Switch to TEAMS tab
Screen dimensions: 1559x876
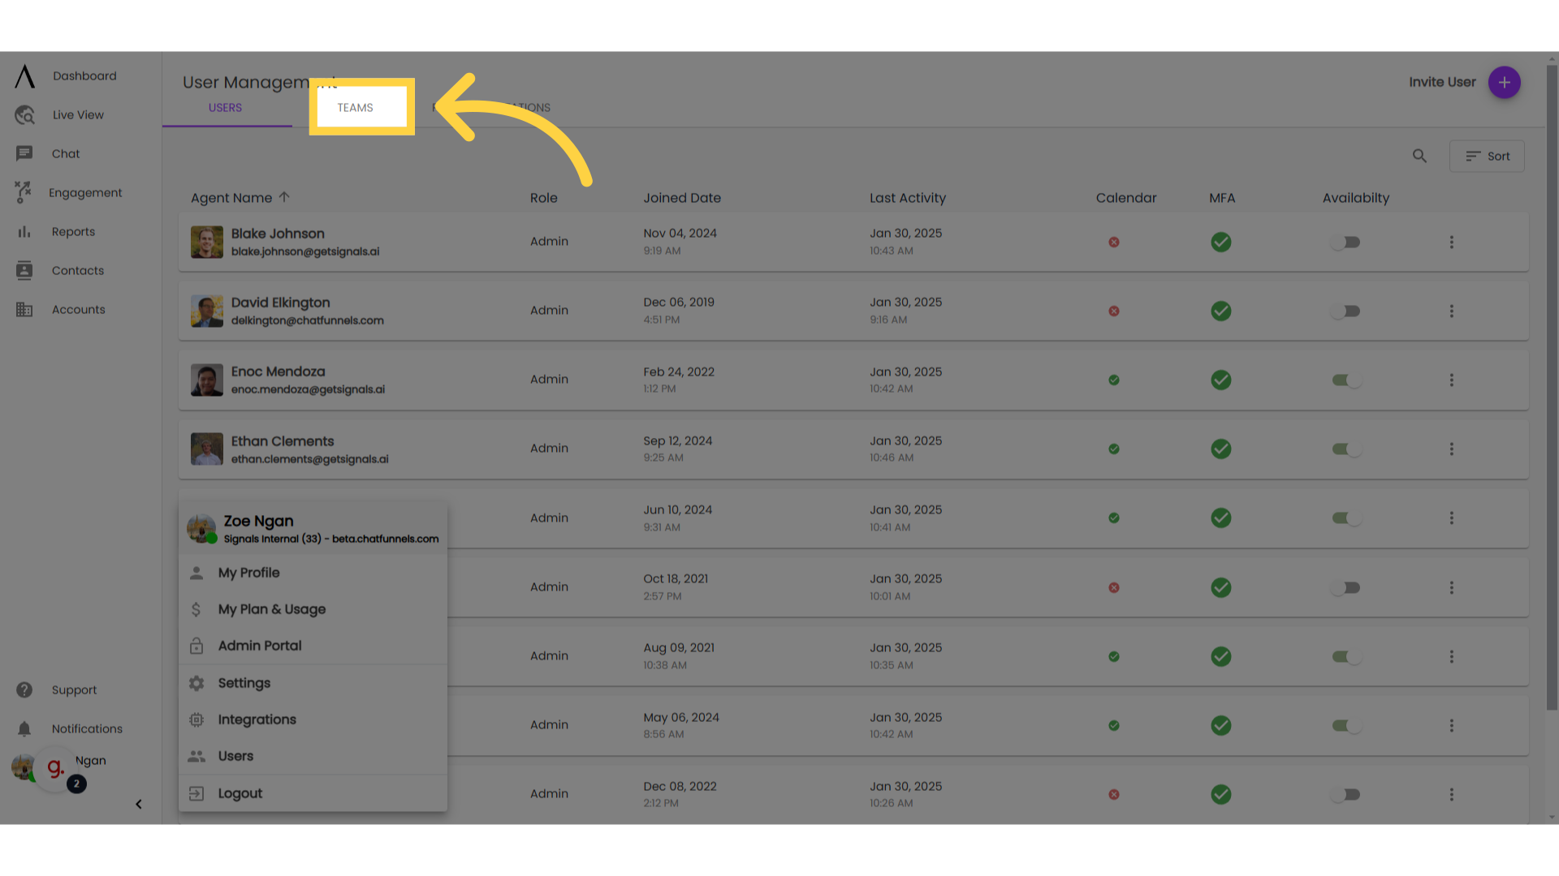pyautogui.click(x=354, y=107)
